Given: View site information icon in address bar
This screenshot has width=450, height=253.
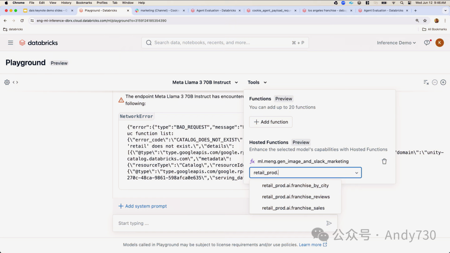Looking at the screenshot, I should [32, 21].
